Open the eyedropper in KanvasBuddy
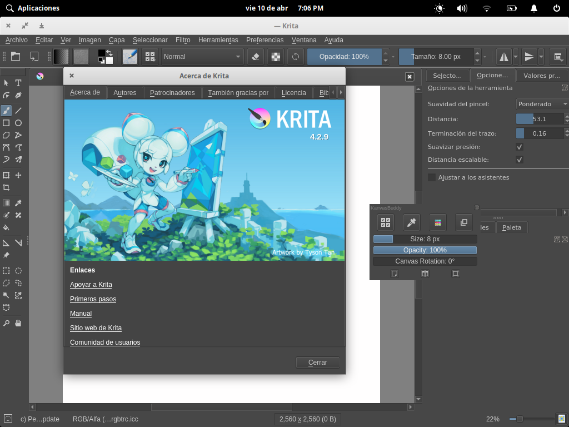 (412, 222)
